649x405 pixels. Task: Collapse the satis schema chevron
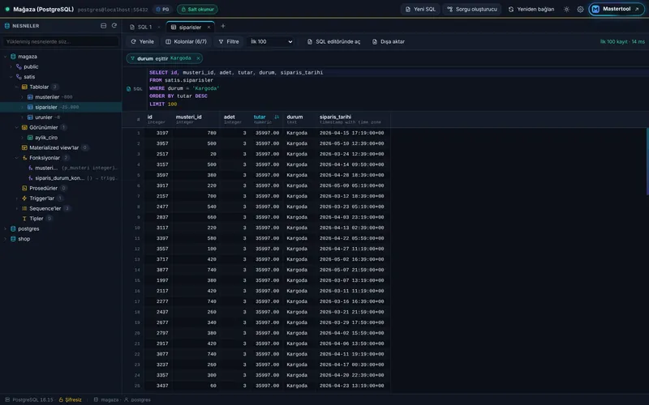(11, 77)
